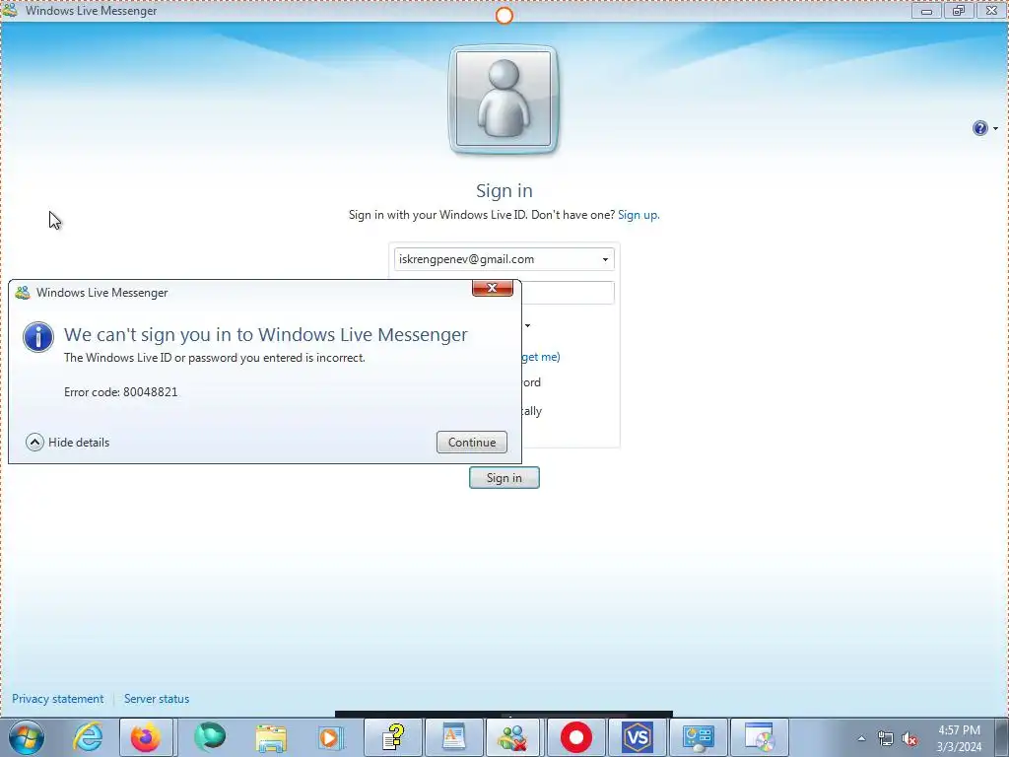1009x757 pixels.
Task: Open the email address dropdown arrow
Action: [x=605, y=259]
